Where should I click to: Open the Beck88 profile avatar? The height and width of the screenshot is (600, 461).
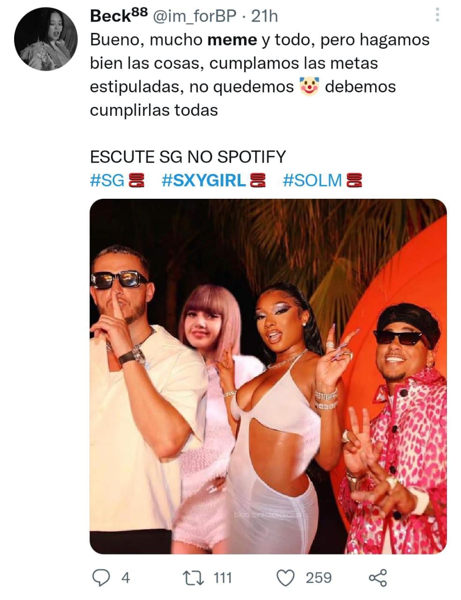[46, 39]
